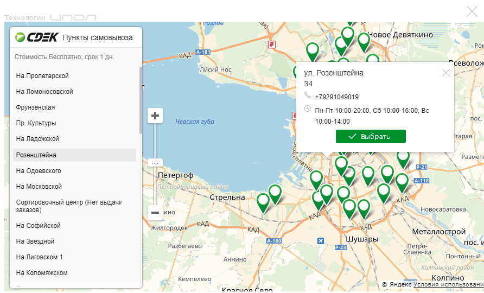Click the Технологии UNOn logo
Screen dimensions: 484x293
pyautogui.click(x=50, y=17)
